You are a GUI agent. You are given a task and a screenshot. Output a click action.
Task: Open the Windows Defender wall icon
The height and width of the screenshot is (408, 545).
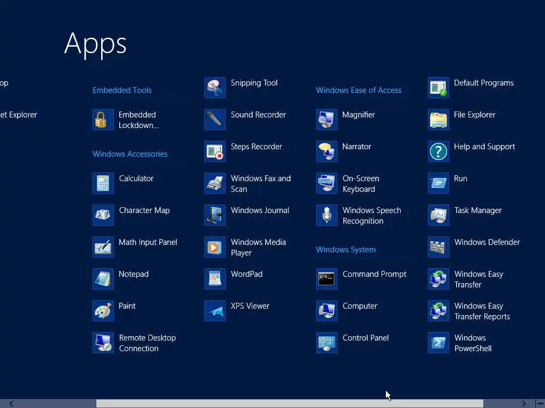tap(439, 247)
